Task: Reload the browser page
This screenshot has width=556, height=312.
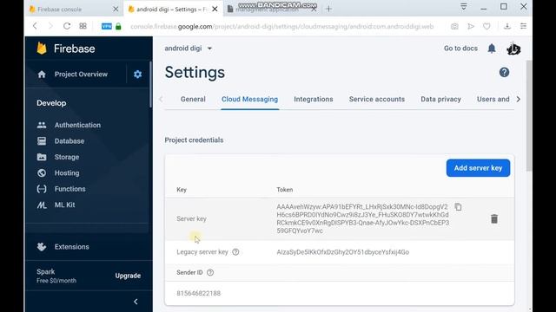Action: click(x=67, y=26)
